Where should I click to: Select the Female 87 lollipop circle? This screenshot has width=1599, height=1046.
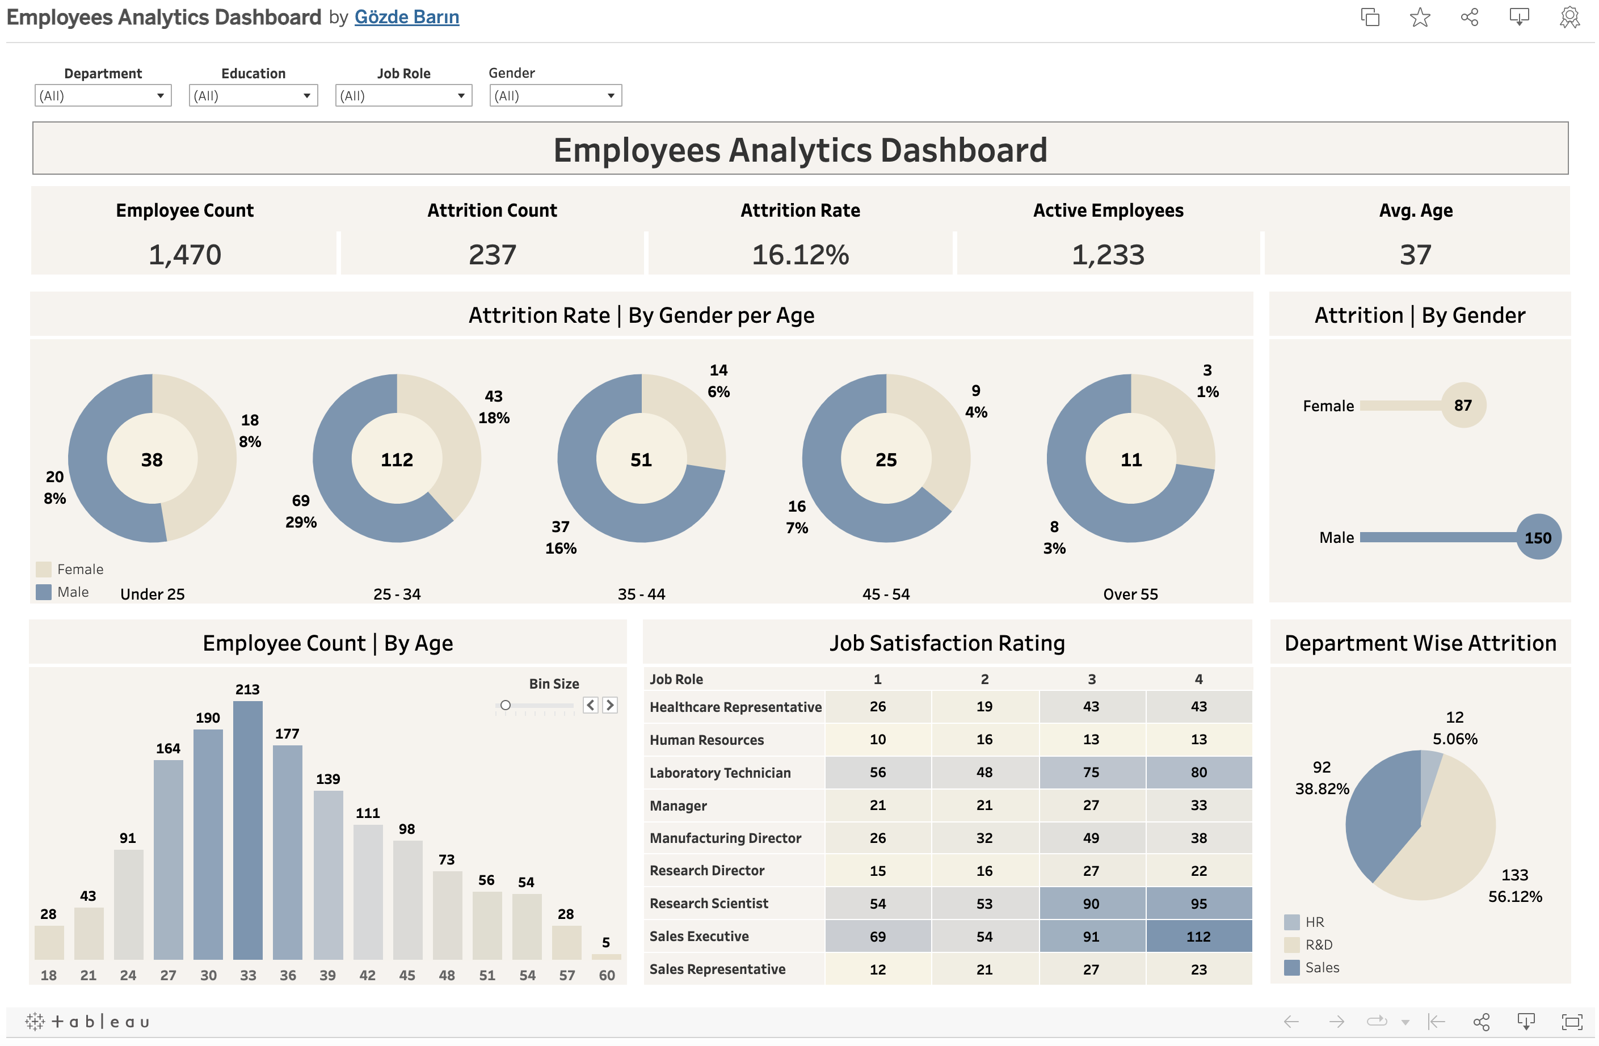click(1463, 405)
